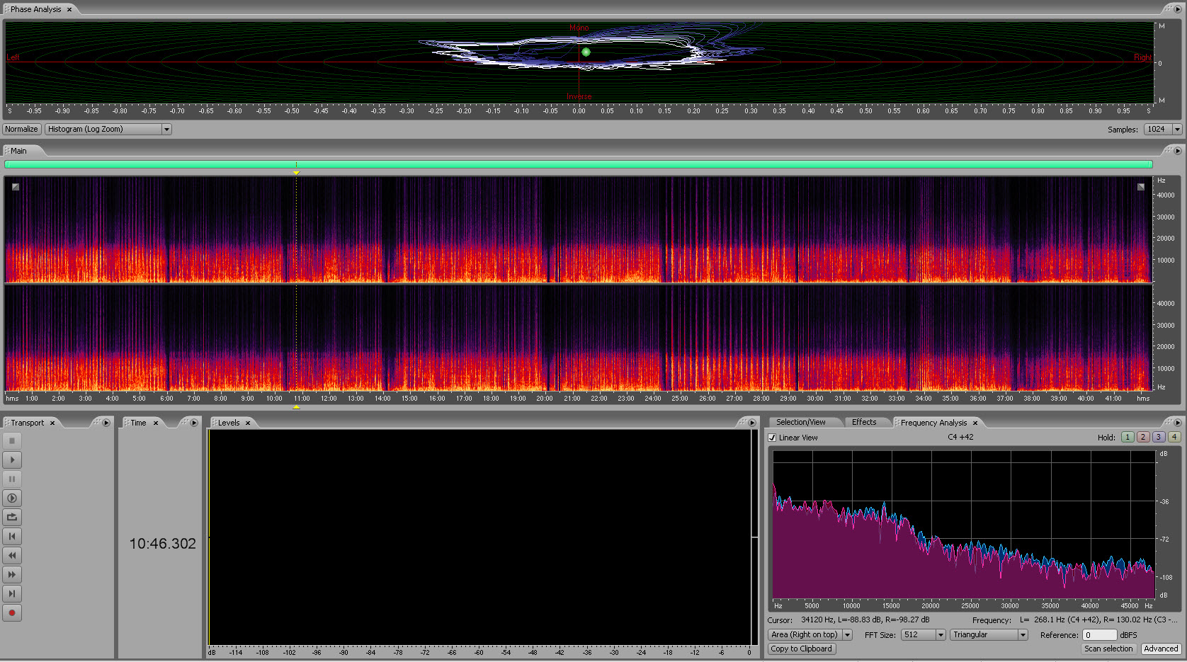1187x662 pixels.
Task: Switch to the Selection/View tab
Action: tap(800, 422)
